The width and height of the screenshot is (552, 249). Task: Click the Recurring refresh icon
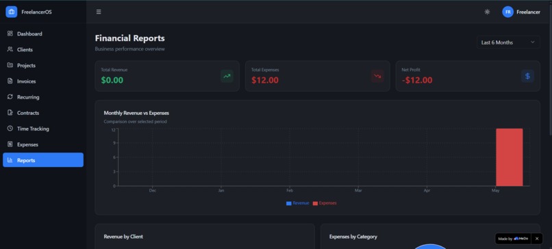pyautogui.click(x=10, y=96)
